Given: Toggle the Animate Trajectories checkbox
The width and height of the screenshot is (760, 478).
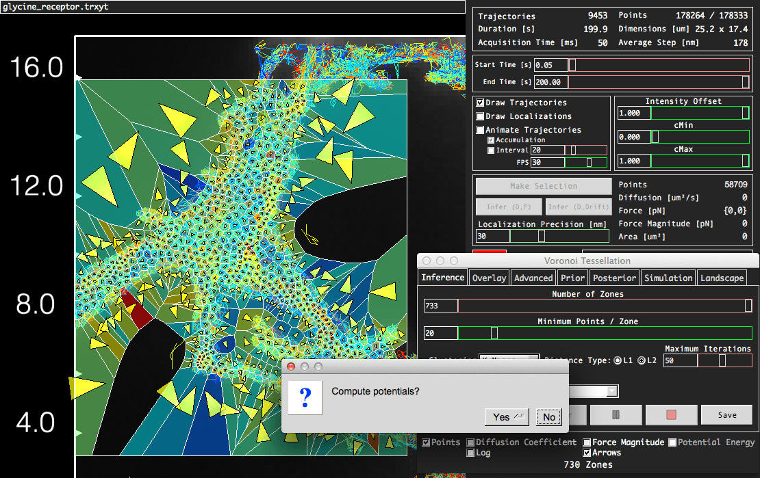Looking at the screenshot, I should click(481, 130).
